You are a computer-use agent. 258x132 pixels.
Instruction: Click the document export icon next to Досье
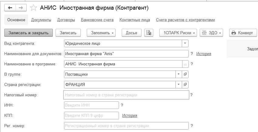(148, 33)
